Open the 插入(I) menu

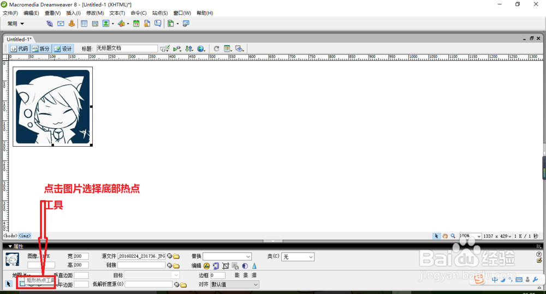(74, 13)
